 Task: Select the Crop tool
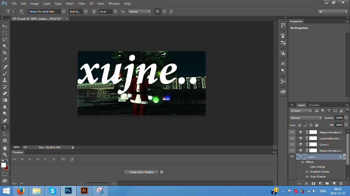[x=5, y=53]
